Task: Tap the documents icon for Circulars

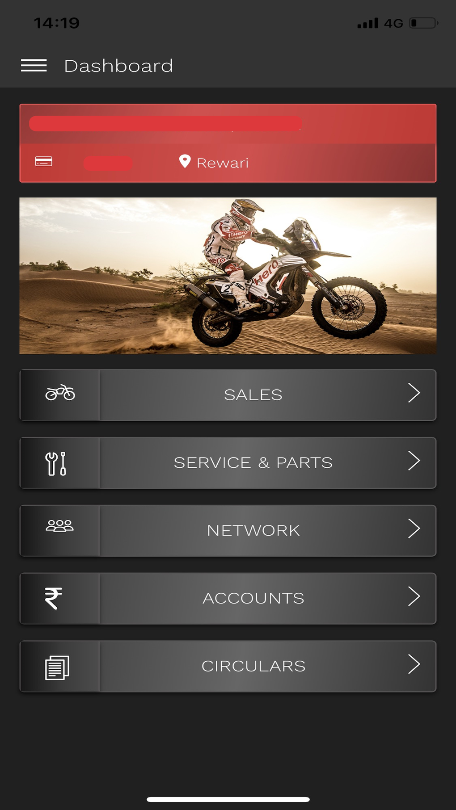Action: click(x=57, y=667)
